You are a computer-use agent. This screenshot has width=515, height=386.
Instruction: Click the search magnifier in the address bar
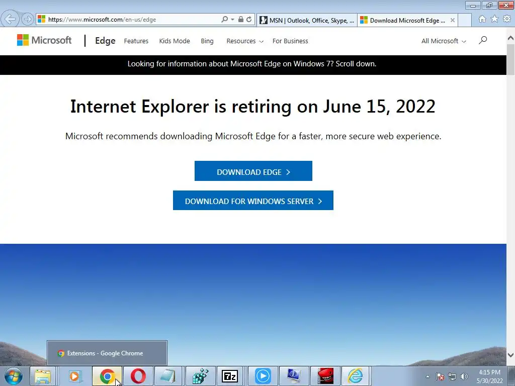(225, 20)
